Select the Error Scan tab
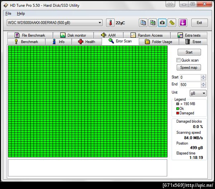 120,41
